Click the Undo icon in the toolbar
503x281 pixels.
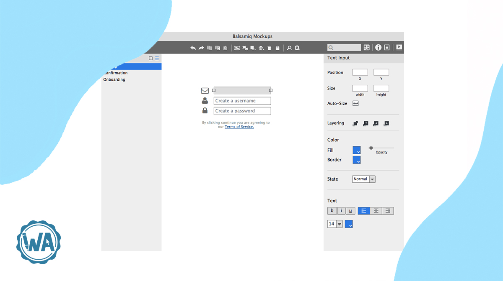click(193, 48)
